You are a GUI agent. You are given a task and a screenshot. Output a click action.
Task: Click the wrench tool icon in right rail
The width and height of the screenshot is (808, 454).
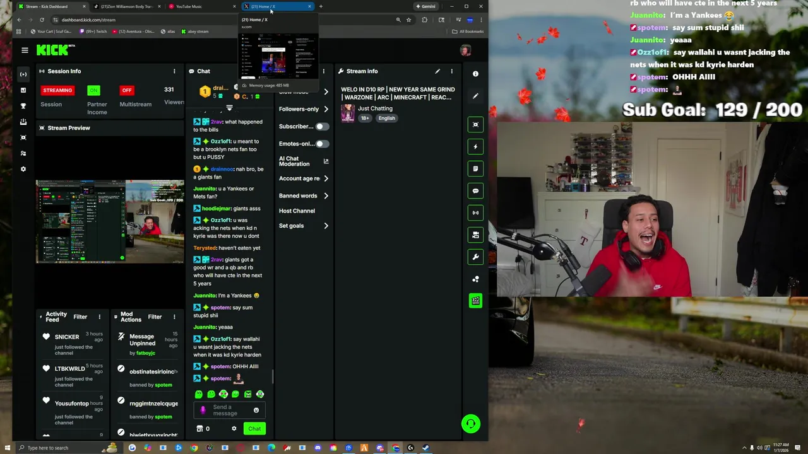pyautogui.click(x=475, y=257)
